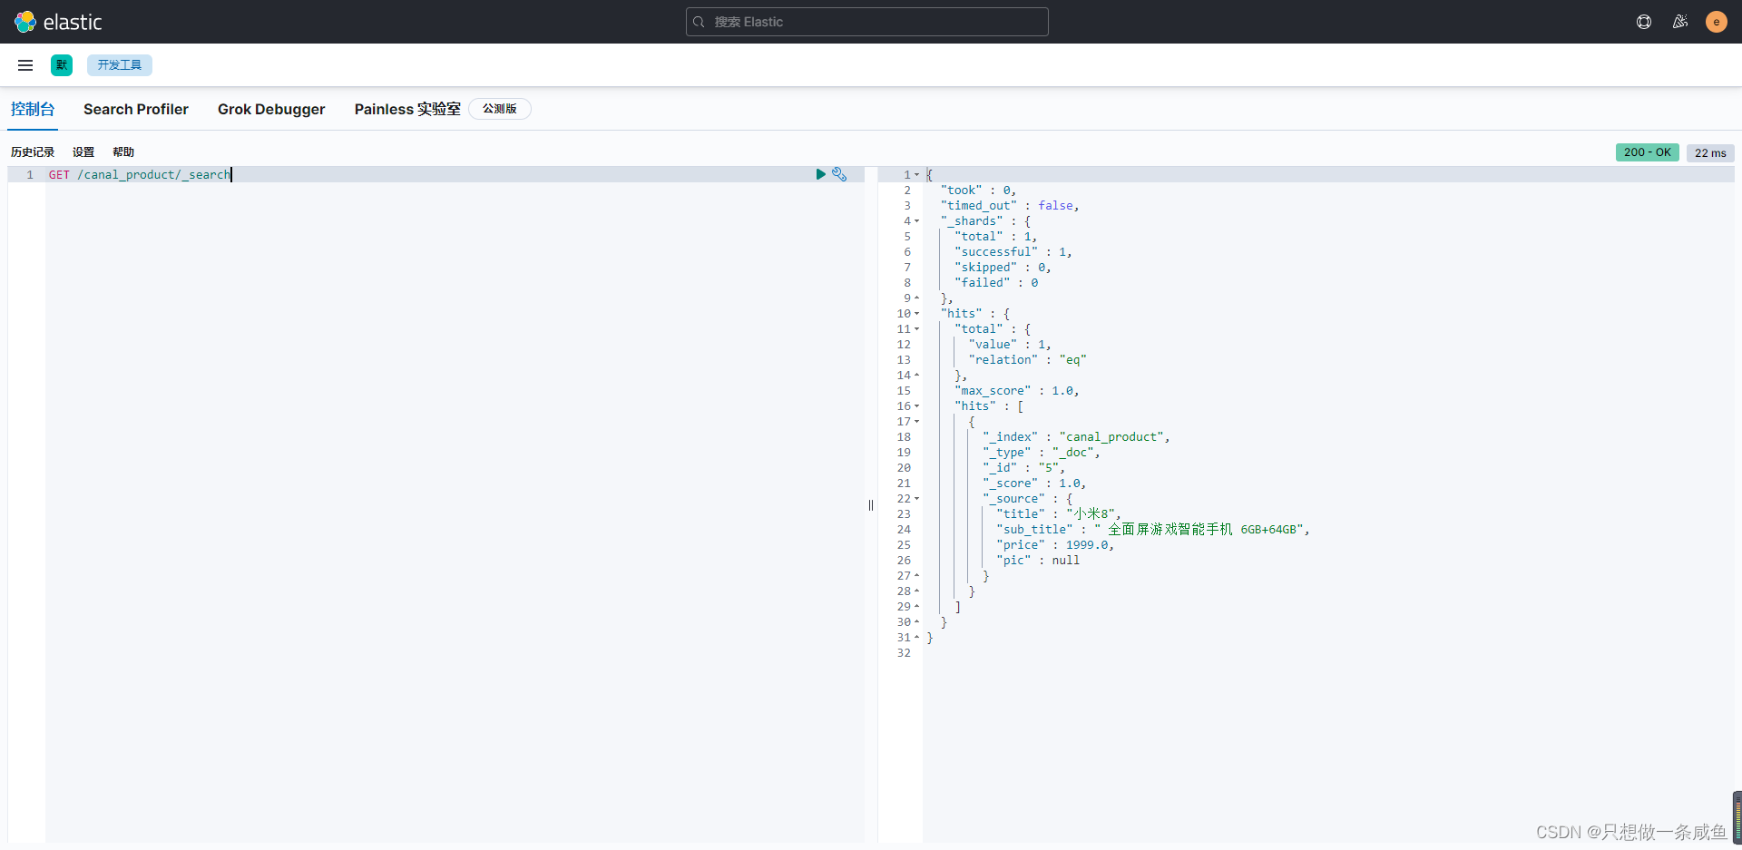Collapse the "hits" object at line 10
Image resolution: width=1742 pixels, height=850 pixels.
click(916, 314)
